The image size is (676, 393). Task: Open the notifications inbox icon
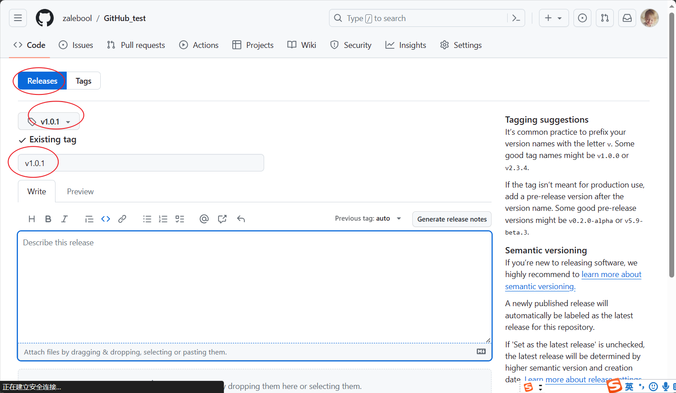[x=627, y=18]
